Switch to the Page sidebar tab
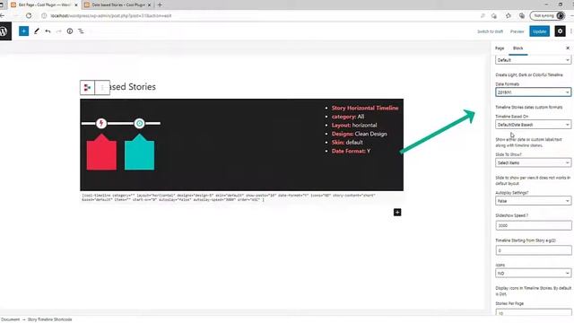Screen dimensions: 574x323 [x=500, y=48]
